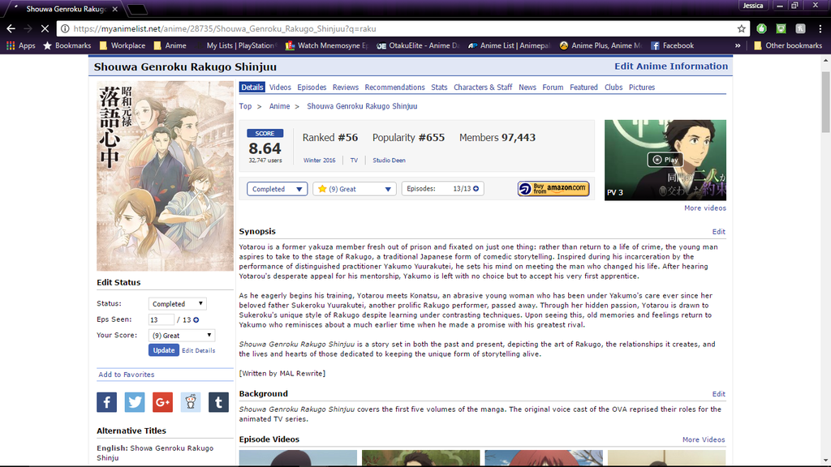Viewport: 831px width, 467px height.
Task: Click the Buy from amazon.com badge
Action: 553,188
